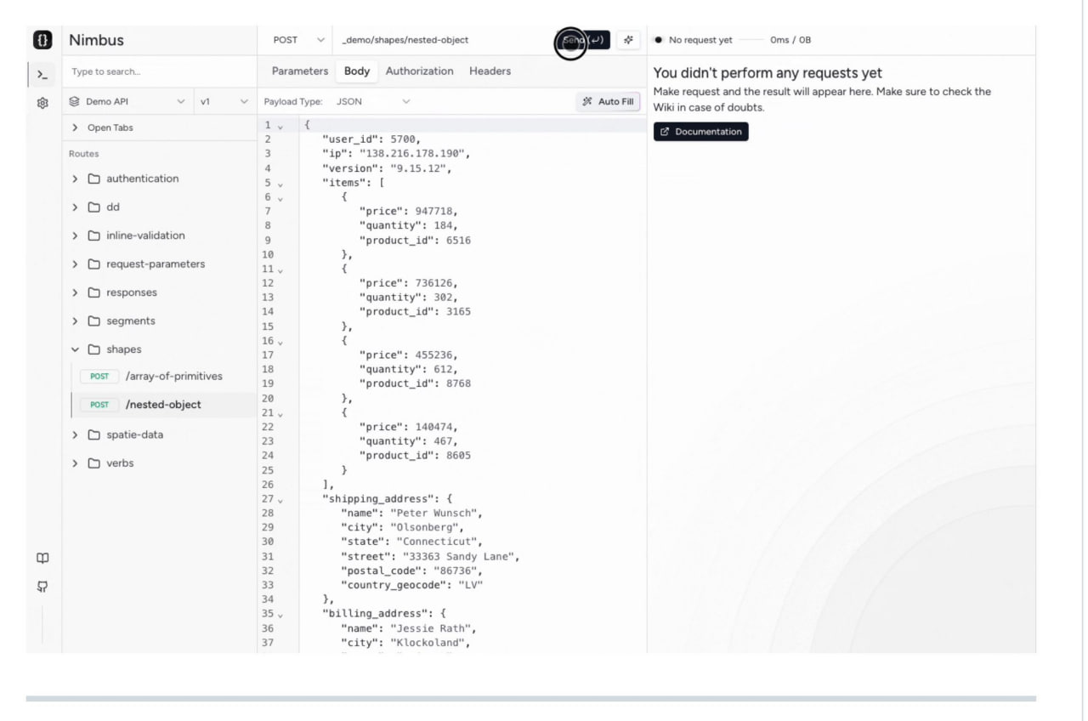Click the POST badge of /array-of-primitives

point(99,377)
